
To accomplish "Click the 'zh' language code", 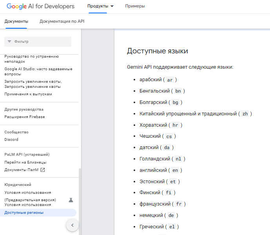I will click(245, 114).
